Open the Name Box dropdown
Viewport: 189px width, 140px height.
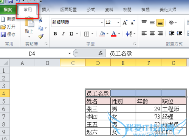click(x=70, y=53)
